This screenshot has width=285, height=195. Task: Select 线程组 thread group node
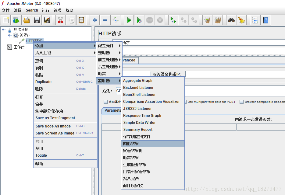pyautogui.click(x=25, y=35)
